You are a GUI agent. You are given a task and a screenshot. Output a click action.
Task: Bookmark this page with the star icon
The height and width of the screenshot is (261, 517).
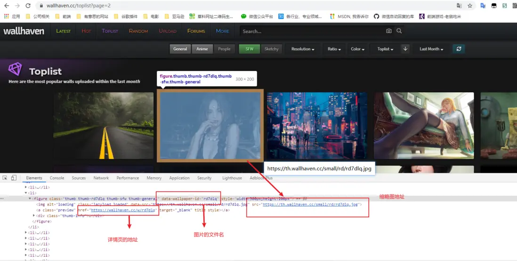point(470,6)
